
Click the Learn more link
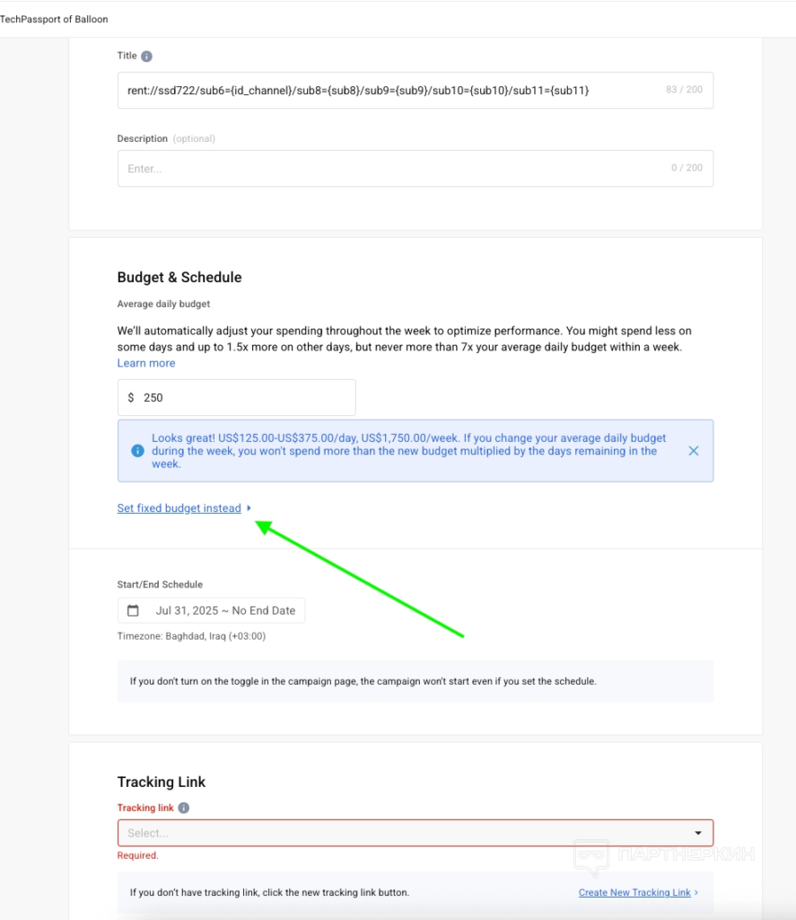146,363
